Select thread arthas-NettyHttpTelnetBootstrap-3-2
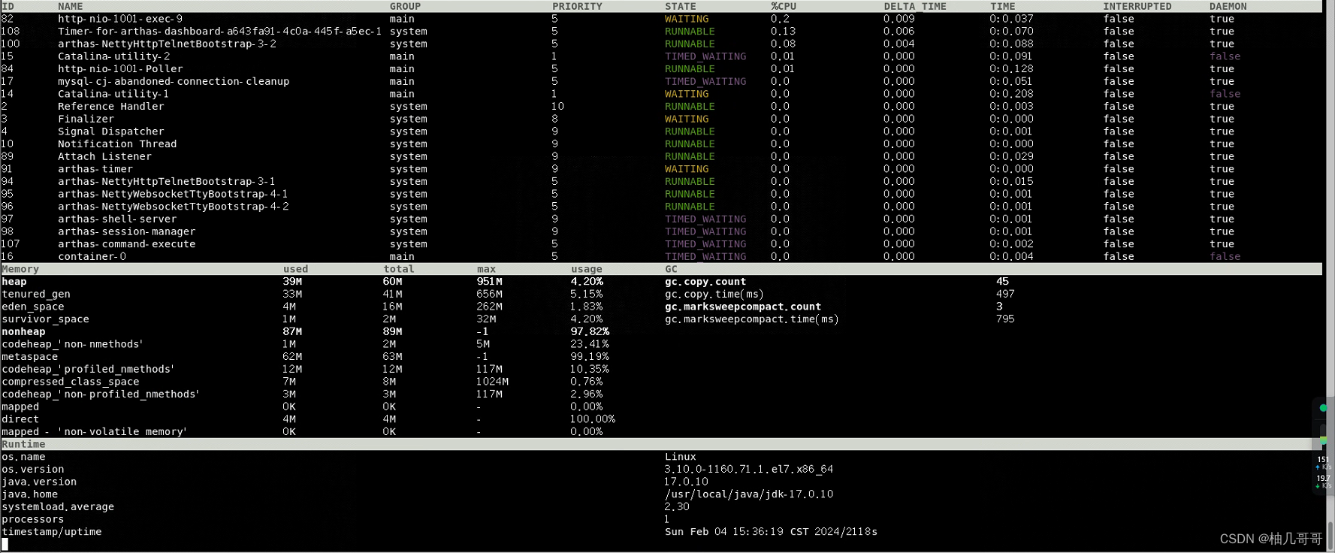The height and width of the screenshot is (553, 1335). tap(167, 44)
